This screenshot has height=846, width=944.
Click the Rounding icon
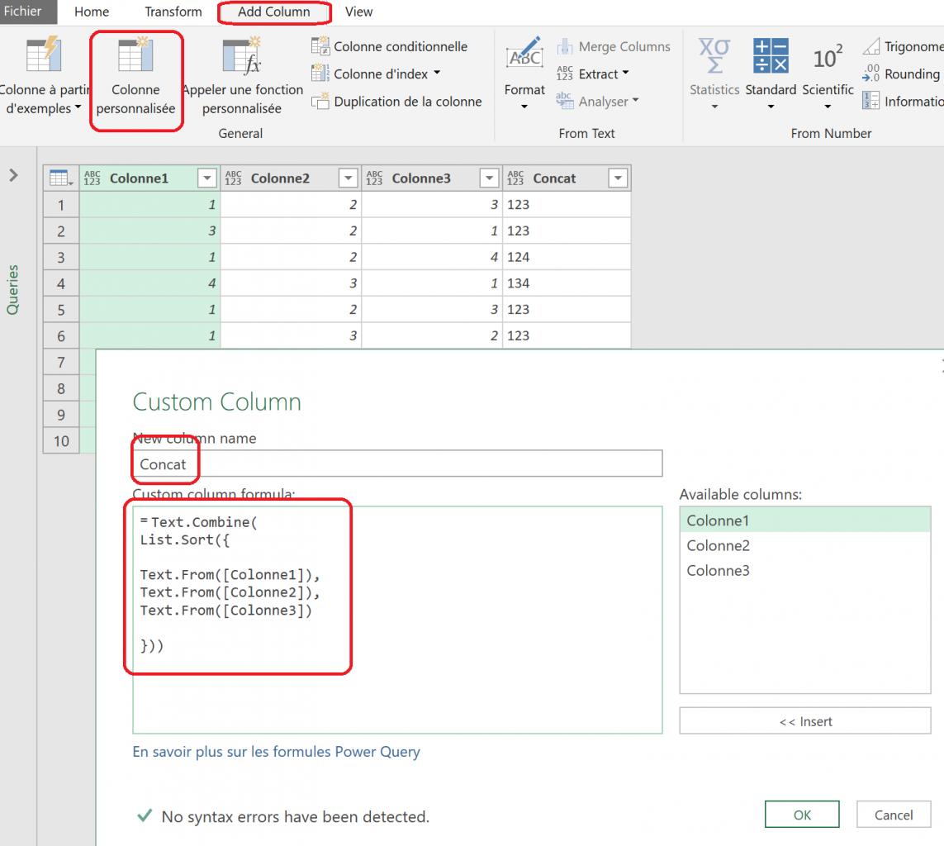click(871, 74)
